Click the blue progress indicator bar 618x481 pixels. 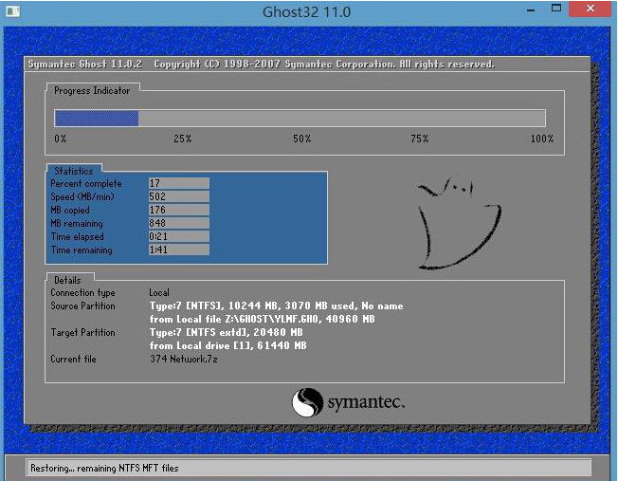[x=97, y=118]
